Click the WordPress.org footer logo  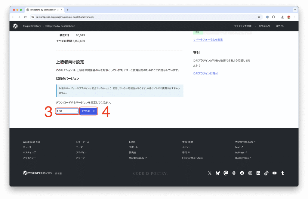[x=37, y=173]
